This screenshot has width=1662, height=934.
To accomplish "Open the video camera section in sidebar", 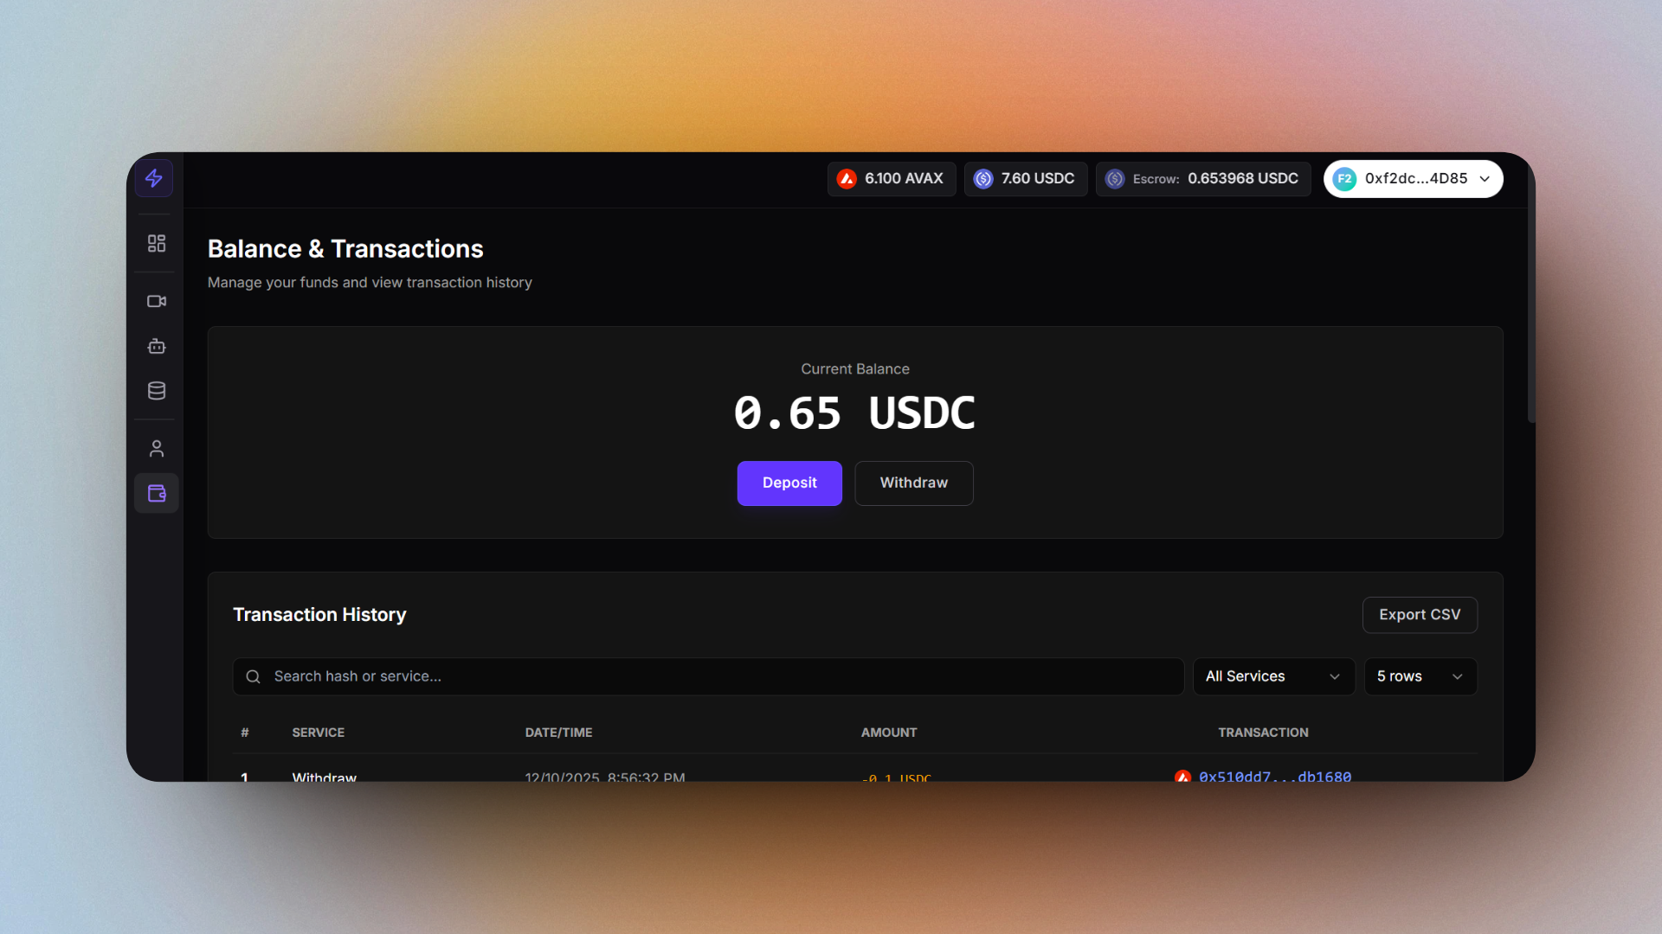I will click(156, 301).
